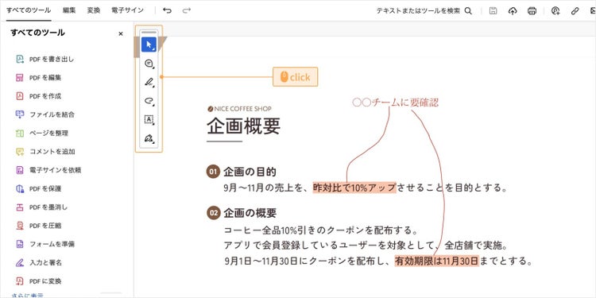
Task: Open コメントを追加 tool
Action: (x=45, y=152)
